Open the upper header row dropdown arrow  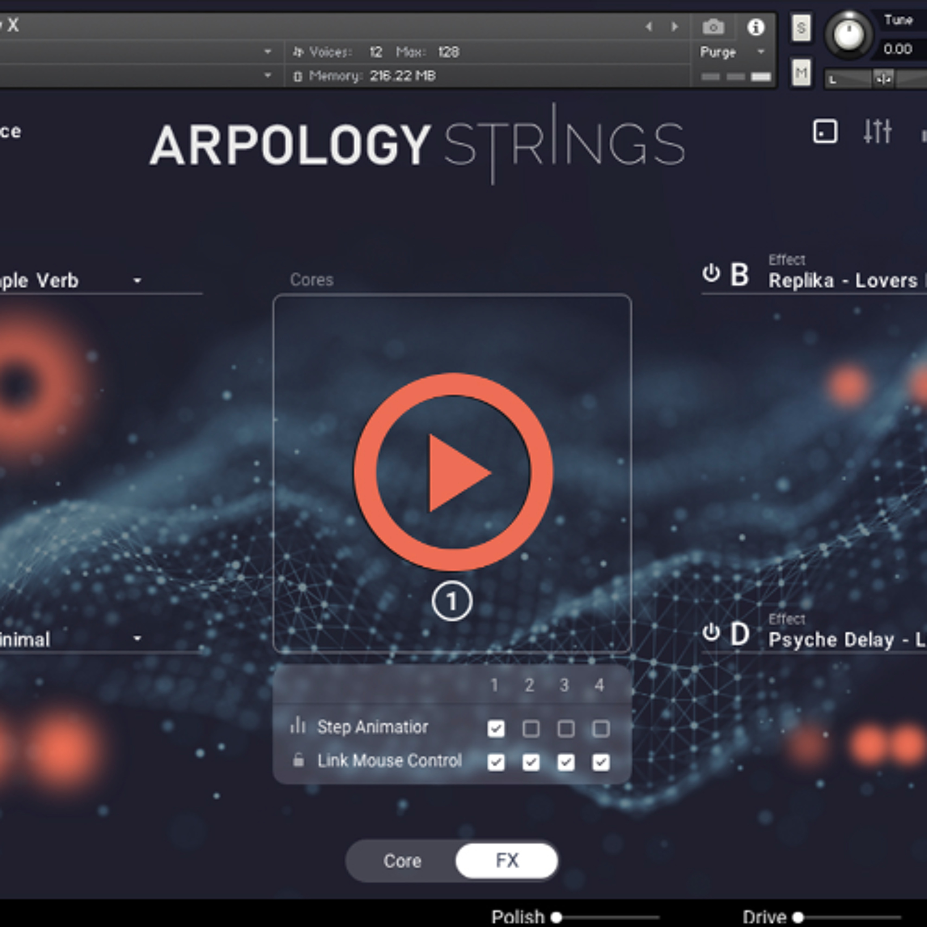pyautogui.click(x=268, y=51)
